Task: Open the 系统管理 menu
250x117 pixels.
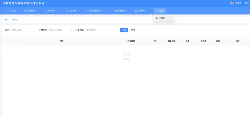Action: (x=29, y=11)
